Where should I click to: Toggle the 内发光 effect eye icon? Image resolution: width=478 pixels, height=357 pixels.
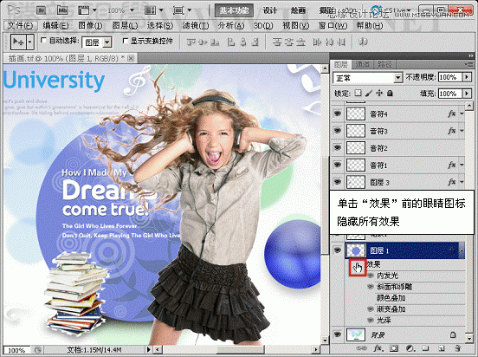(x=371, y=276)
